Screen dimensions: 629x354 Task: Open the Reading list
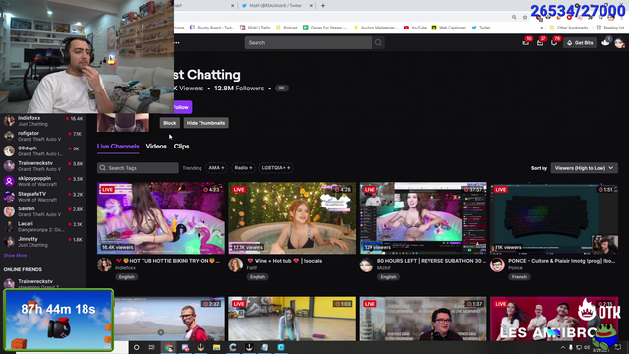tap(610, 28)
